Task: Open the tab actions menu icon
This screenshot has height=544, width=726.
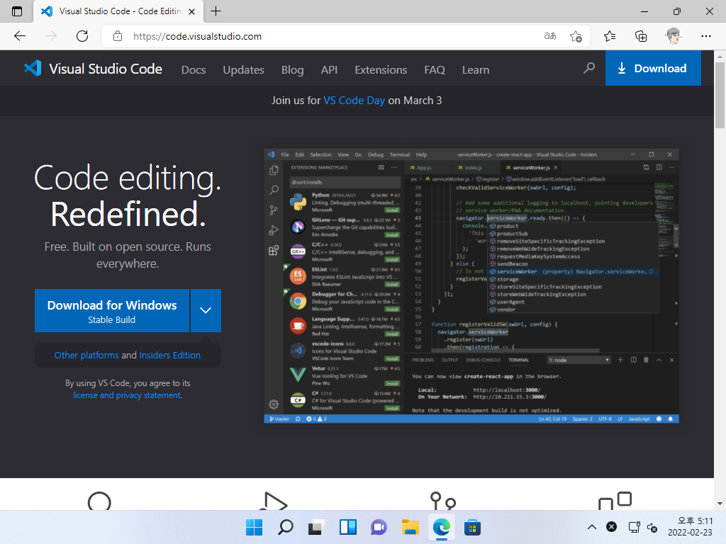Action: (x=17, y=11)
